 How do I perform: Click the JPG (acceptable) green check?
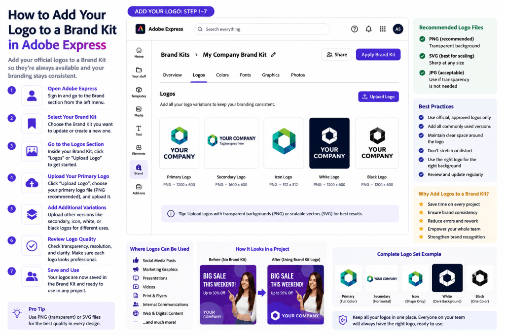[422, 73]
